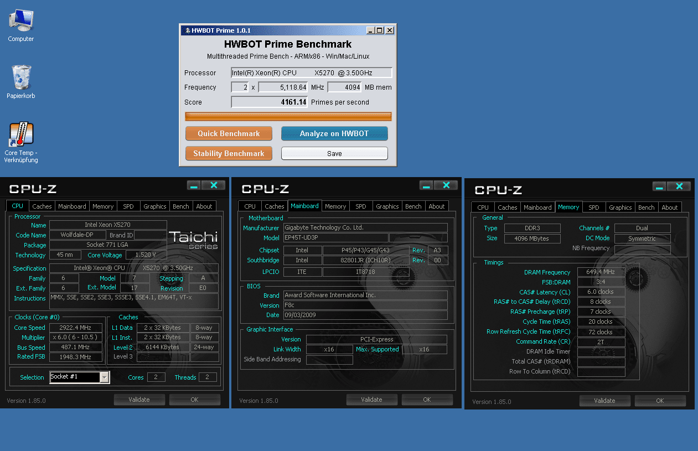Switch to Caches tab in first CPU-Z window
Screen dimensions: 698x451
coord(42,206)
